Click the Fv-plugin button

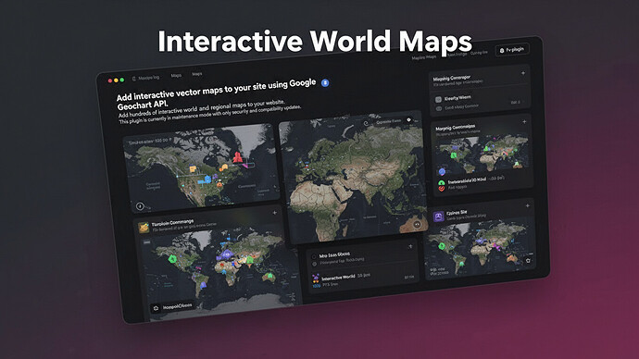[x=512, y=50]
